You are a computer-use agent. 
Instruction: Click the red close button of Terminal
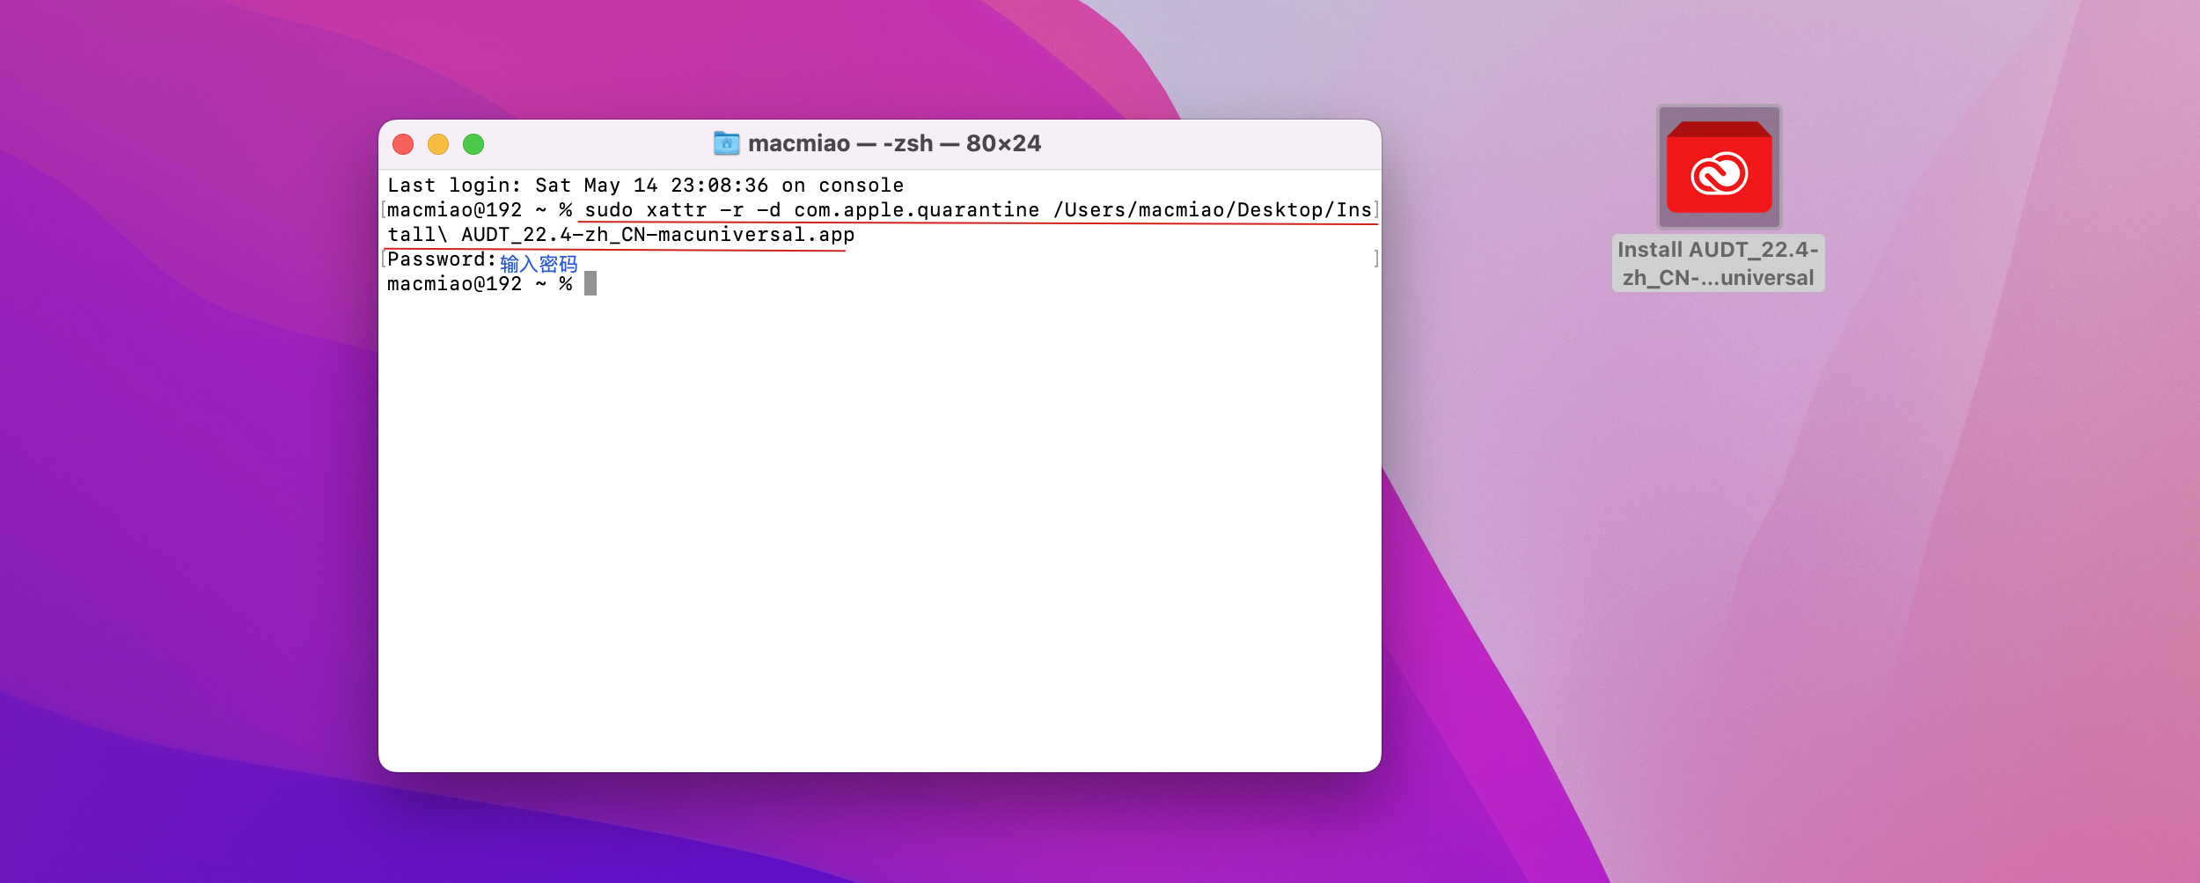(x=403, y=144)
